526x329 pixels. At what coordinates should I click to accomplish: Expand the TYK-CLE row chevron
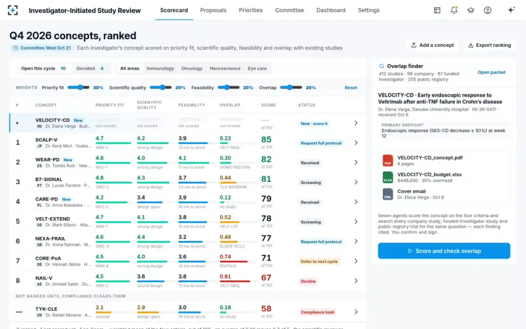pos(356,312)
